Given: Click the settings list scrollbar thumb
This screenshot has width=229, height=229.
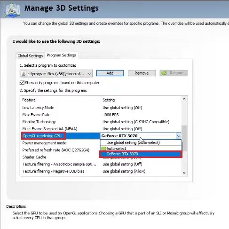Looking at the screenshot, I should pyautogui.click(x=184, y=138).
